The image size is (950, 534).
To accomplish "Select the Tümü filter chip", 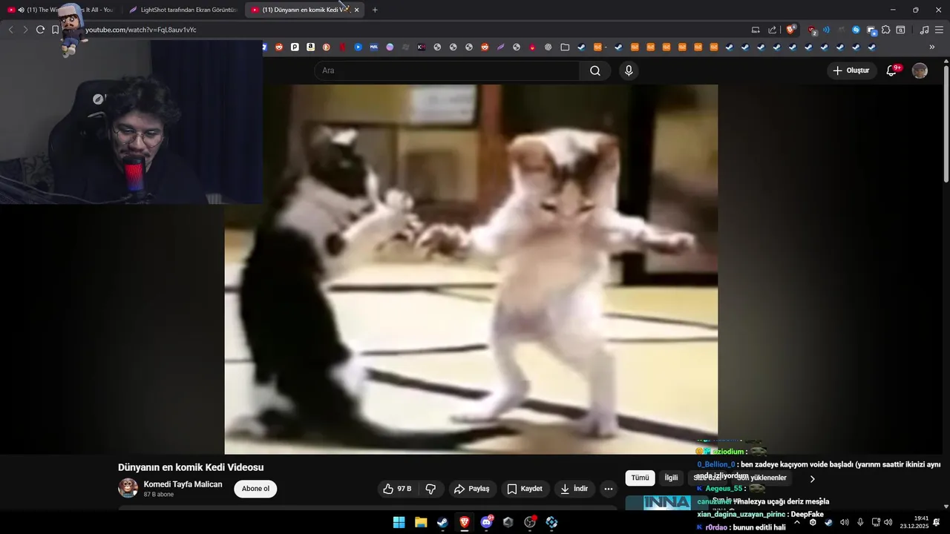I will (x=640, y=478).
